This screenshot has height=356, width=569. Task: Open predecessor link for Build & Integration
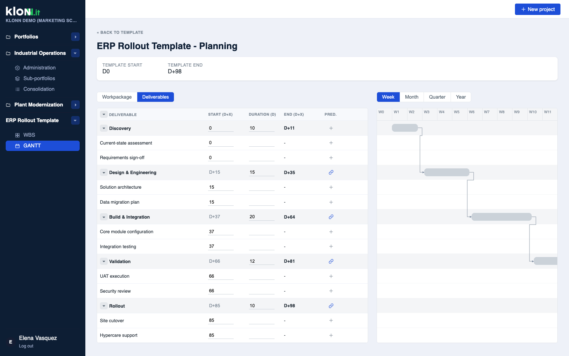click(x=331, y=217)
